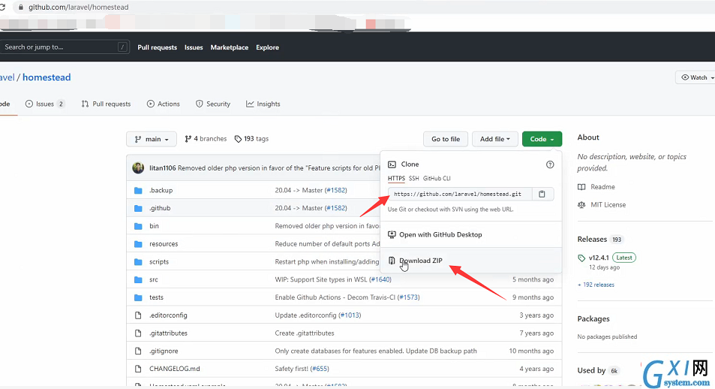The width and height of the screenshot is (715, 389).
Task: Open the .backup folder icon
Action: 138,191
